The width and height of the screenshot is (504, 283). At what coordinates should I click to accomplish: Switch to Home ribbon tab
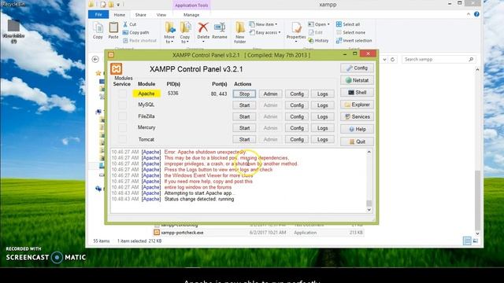click(x=119, y=15)
